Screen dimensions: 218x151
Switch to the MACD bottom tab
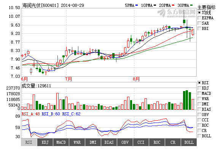tap(61, 142)
